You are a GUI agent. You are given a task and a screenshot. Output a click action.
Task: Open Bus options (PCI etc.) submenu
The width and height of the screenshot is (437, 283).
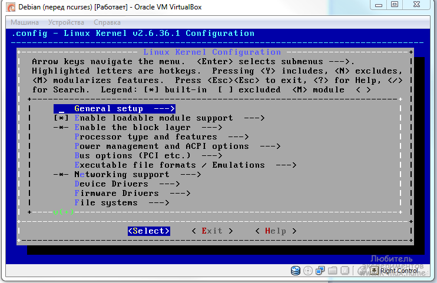click(x=148, y=156)
